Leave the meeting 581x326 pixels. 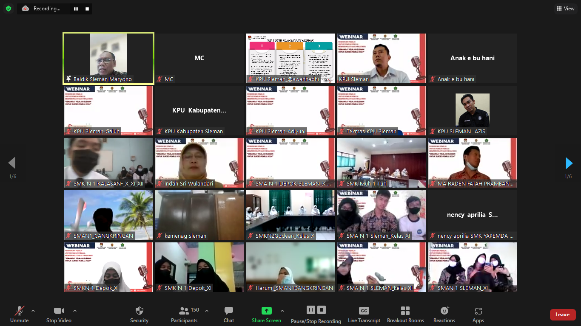click(x=562, y=315)
